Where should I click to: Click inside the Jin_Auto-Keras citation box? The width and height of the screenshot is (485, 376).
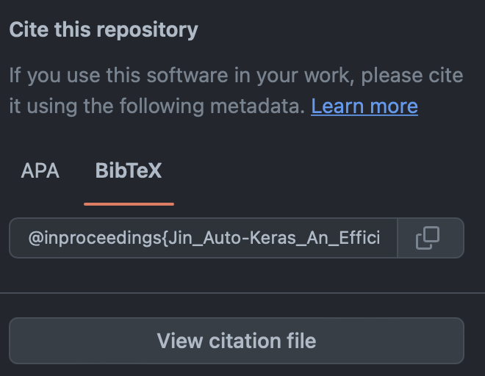204,238
